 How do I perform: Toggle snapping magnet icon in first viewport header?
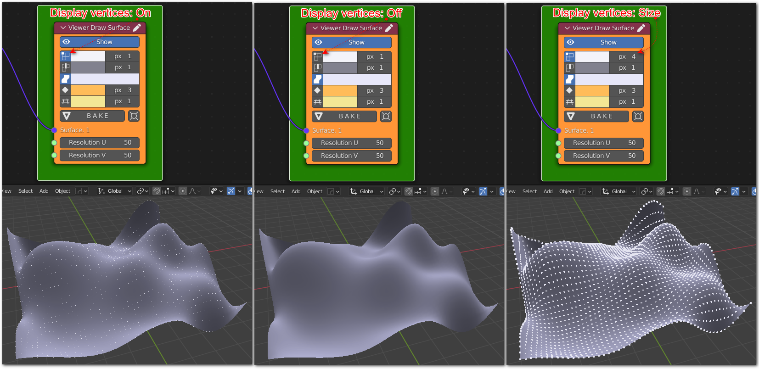point(157,191)
